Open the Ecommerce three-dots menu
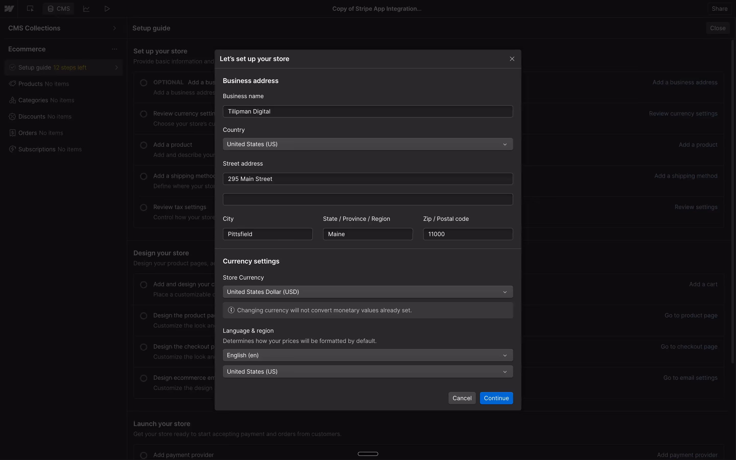This screenshot has width=736, height=460. click(x=114, y=49)
